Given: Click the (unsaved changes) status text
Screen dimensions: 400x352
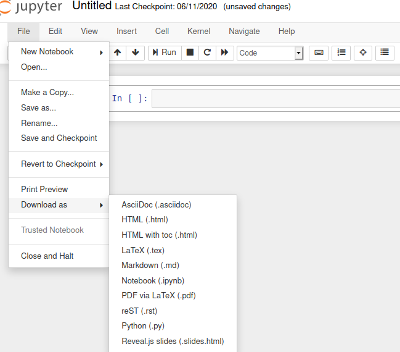Looking at the screenshot, I should [257, 6].
